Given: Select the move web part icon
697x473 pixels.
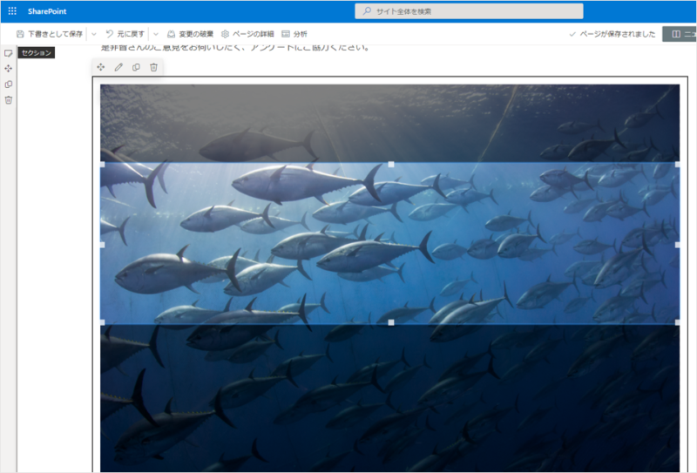Looking at the screenshot, I should pyautogui.click(x=101, y=67).
